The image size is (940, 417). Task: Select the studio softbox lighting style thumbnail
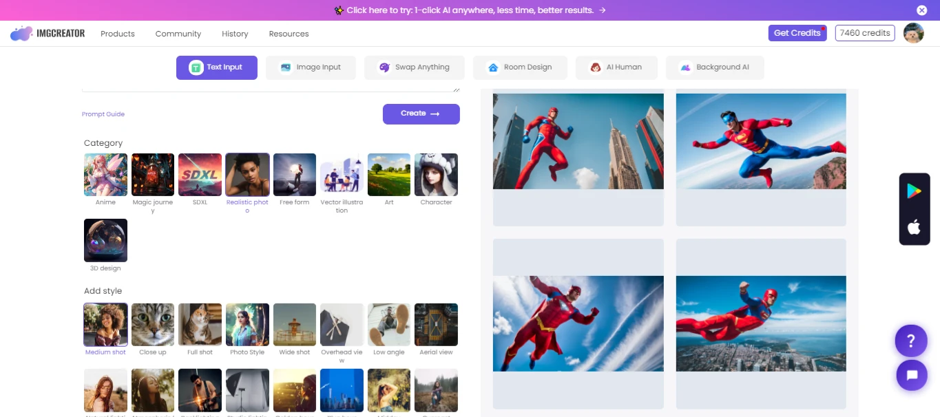tap(247, 390)
